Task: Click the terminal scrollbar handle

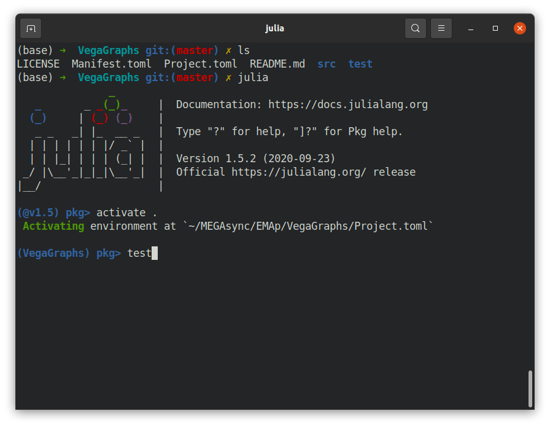Action: pyautogui.click(x=530, y=388)
